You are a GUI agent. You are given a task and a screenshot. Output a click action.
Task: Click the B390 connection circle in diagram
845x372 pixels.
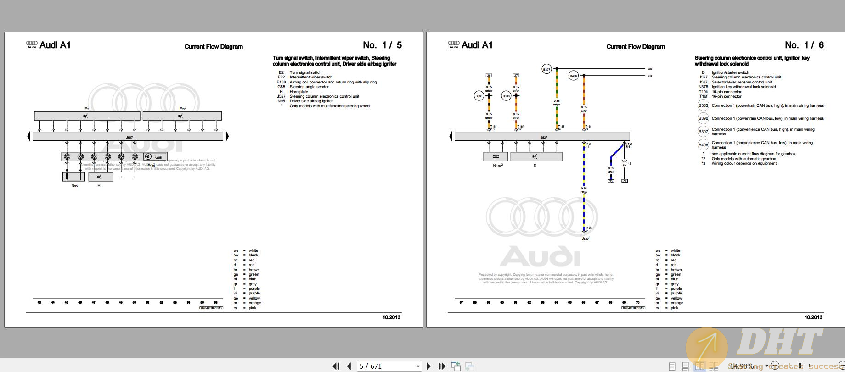(x=506, y=96)
